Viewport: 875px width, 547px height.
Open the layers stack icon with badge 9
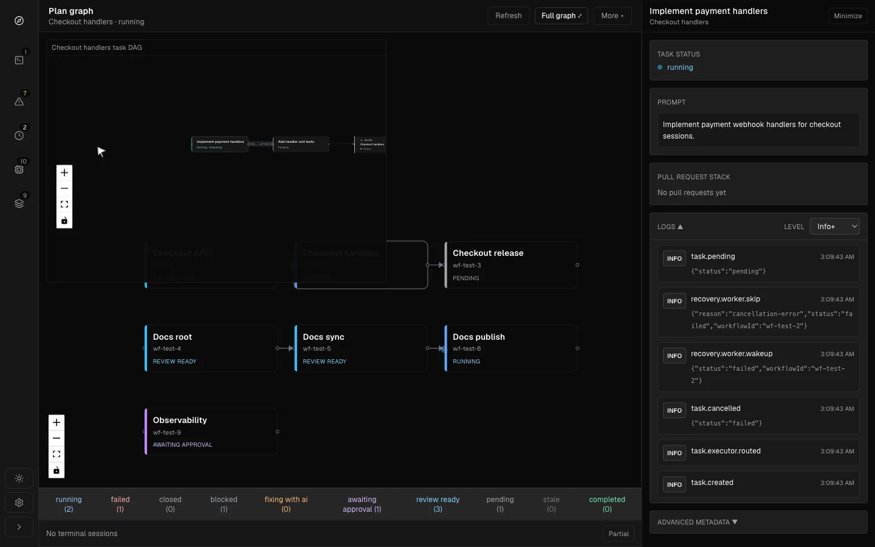[x=19, y=204]
